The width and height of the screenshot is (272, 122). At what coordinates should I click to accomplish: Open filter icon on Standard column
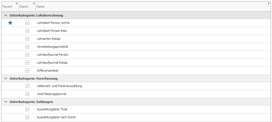click(34, 4)
